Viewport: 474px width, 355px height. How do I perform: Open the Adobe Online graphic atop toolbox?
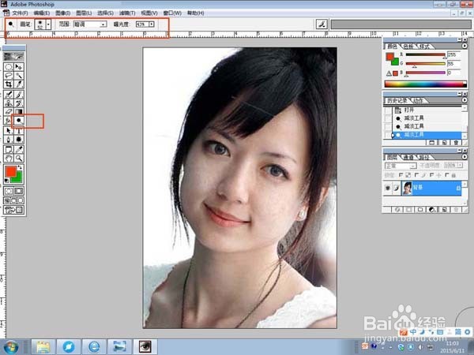[x=13, y=56]
